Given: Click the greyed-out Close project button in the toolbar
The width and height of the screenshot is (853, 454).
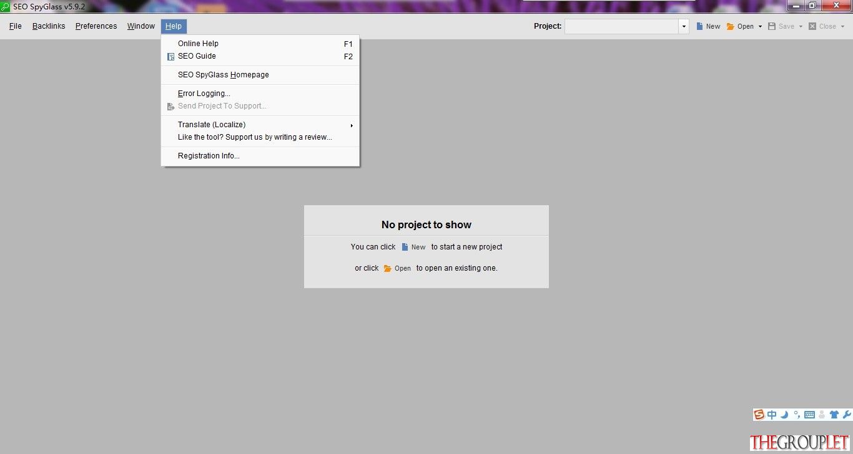Looking at the screenshot, I should pos(822,26).
